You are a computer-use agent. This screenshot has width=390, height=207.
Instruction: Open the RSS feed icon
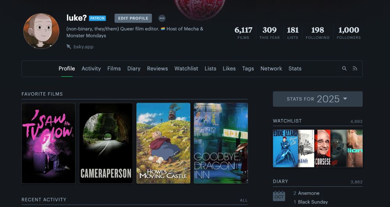[x=355, y=68]
